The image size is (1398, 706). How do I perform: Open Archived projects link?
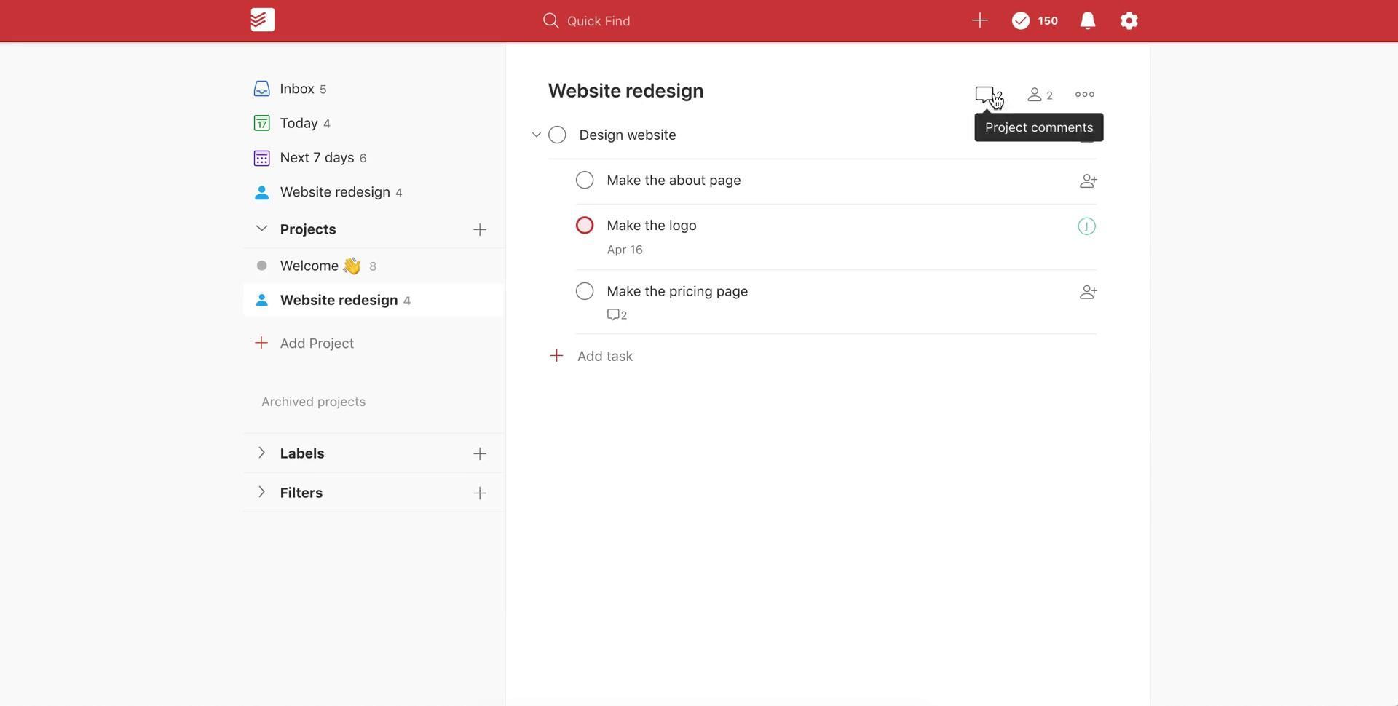tap(313, 402)
